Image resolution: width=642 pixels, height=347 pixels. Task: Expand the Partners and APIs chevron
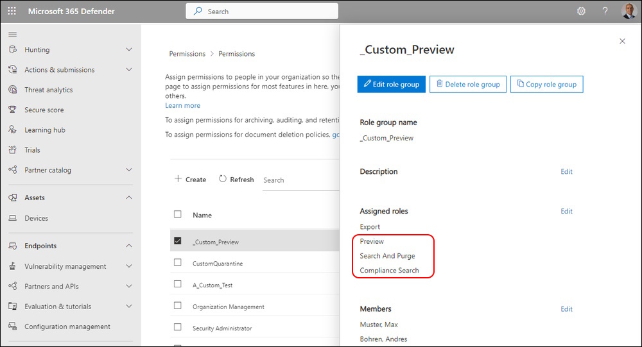129,286
